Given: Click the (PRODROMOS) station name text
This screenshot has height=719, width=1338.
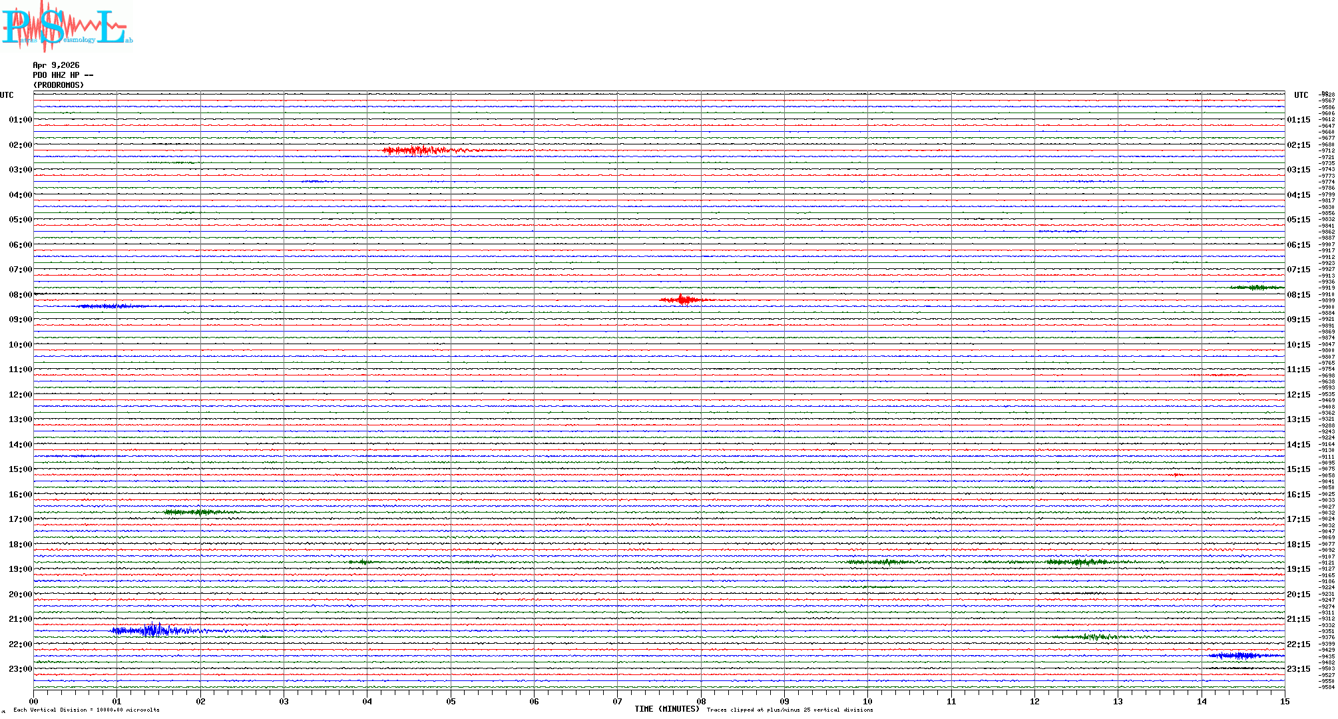Looking at the screenshot, I should click(59, 85).
